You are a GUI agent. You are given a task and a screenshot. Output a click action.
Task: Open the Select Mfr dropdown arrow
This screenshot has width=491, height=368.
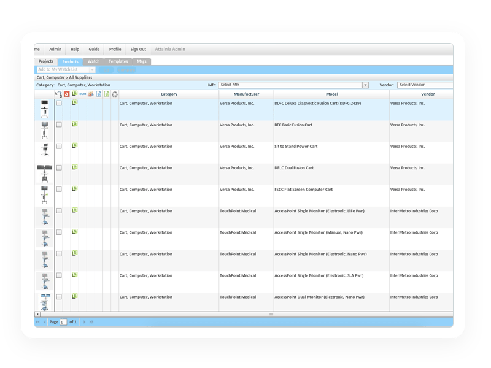(x=365, y=85)
